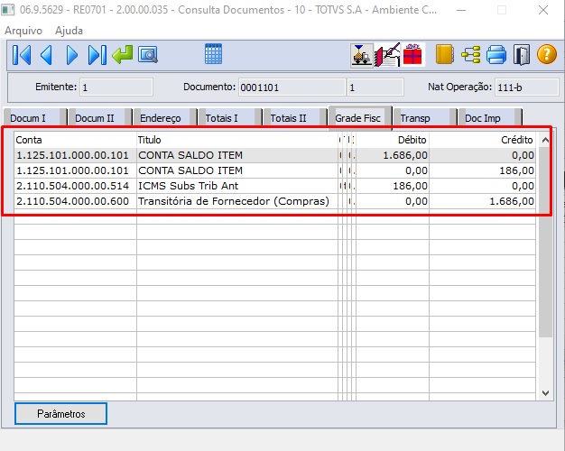Select the Grade Fisc tab
The height and width of the screenshot is (451, 565).
[359, 117]
